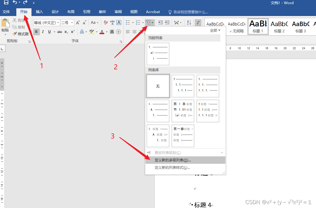Open the font name combo box 等线

(x=47, y=23)
